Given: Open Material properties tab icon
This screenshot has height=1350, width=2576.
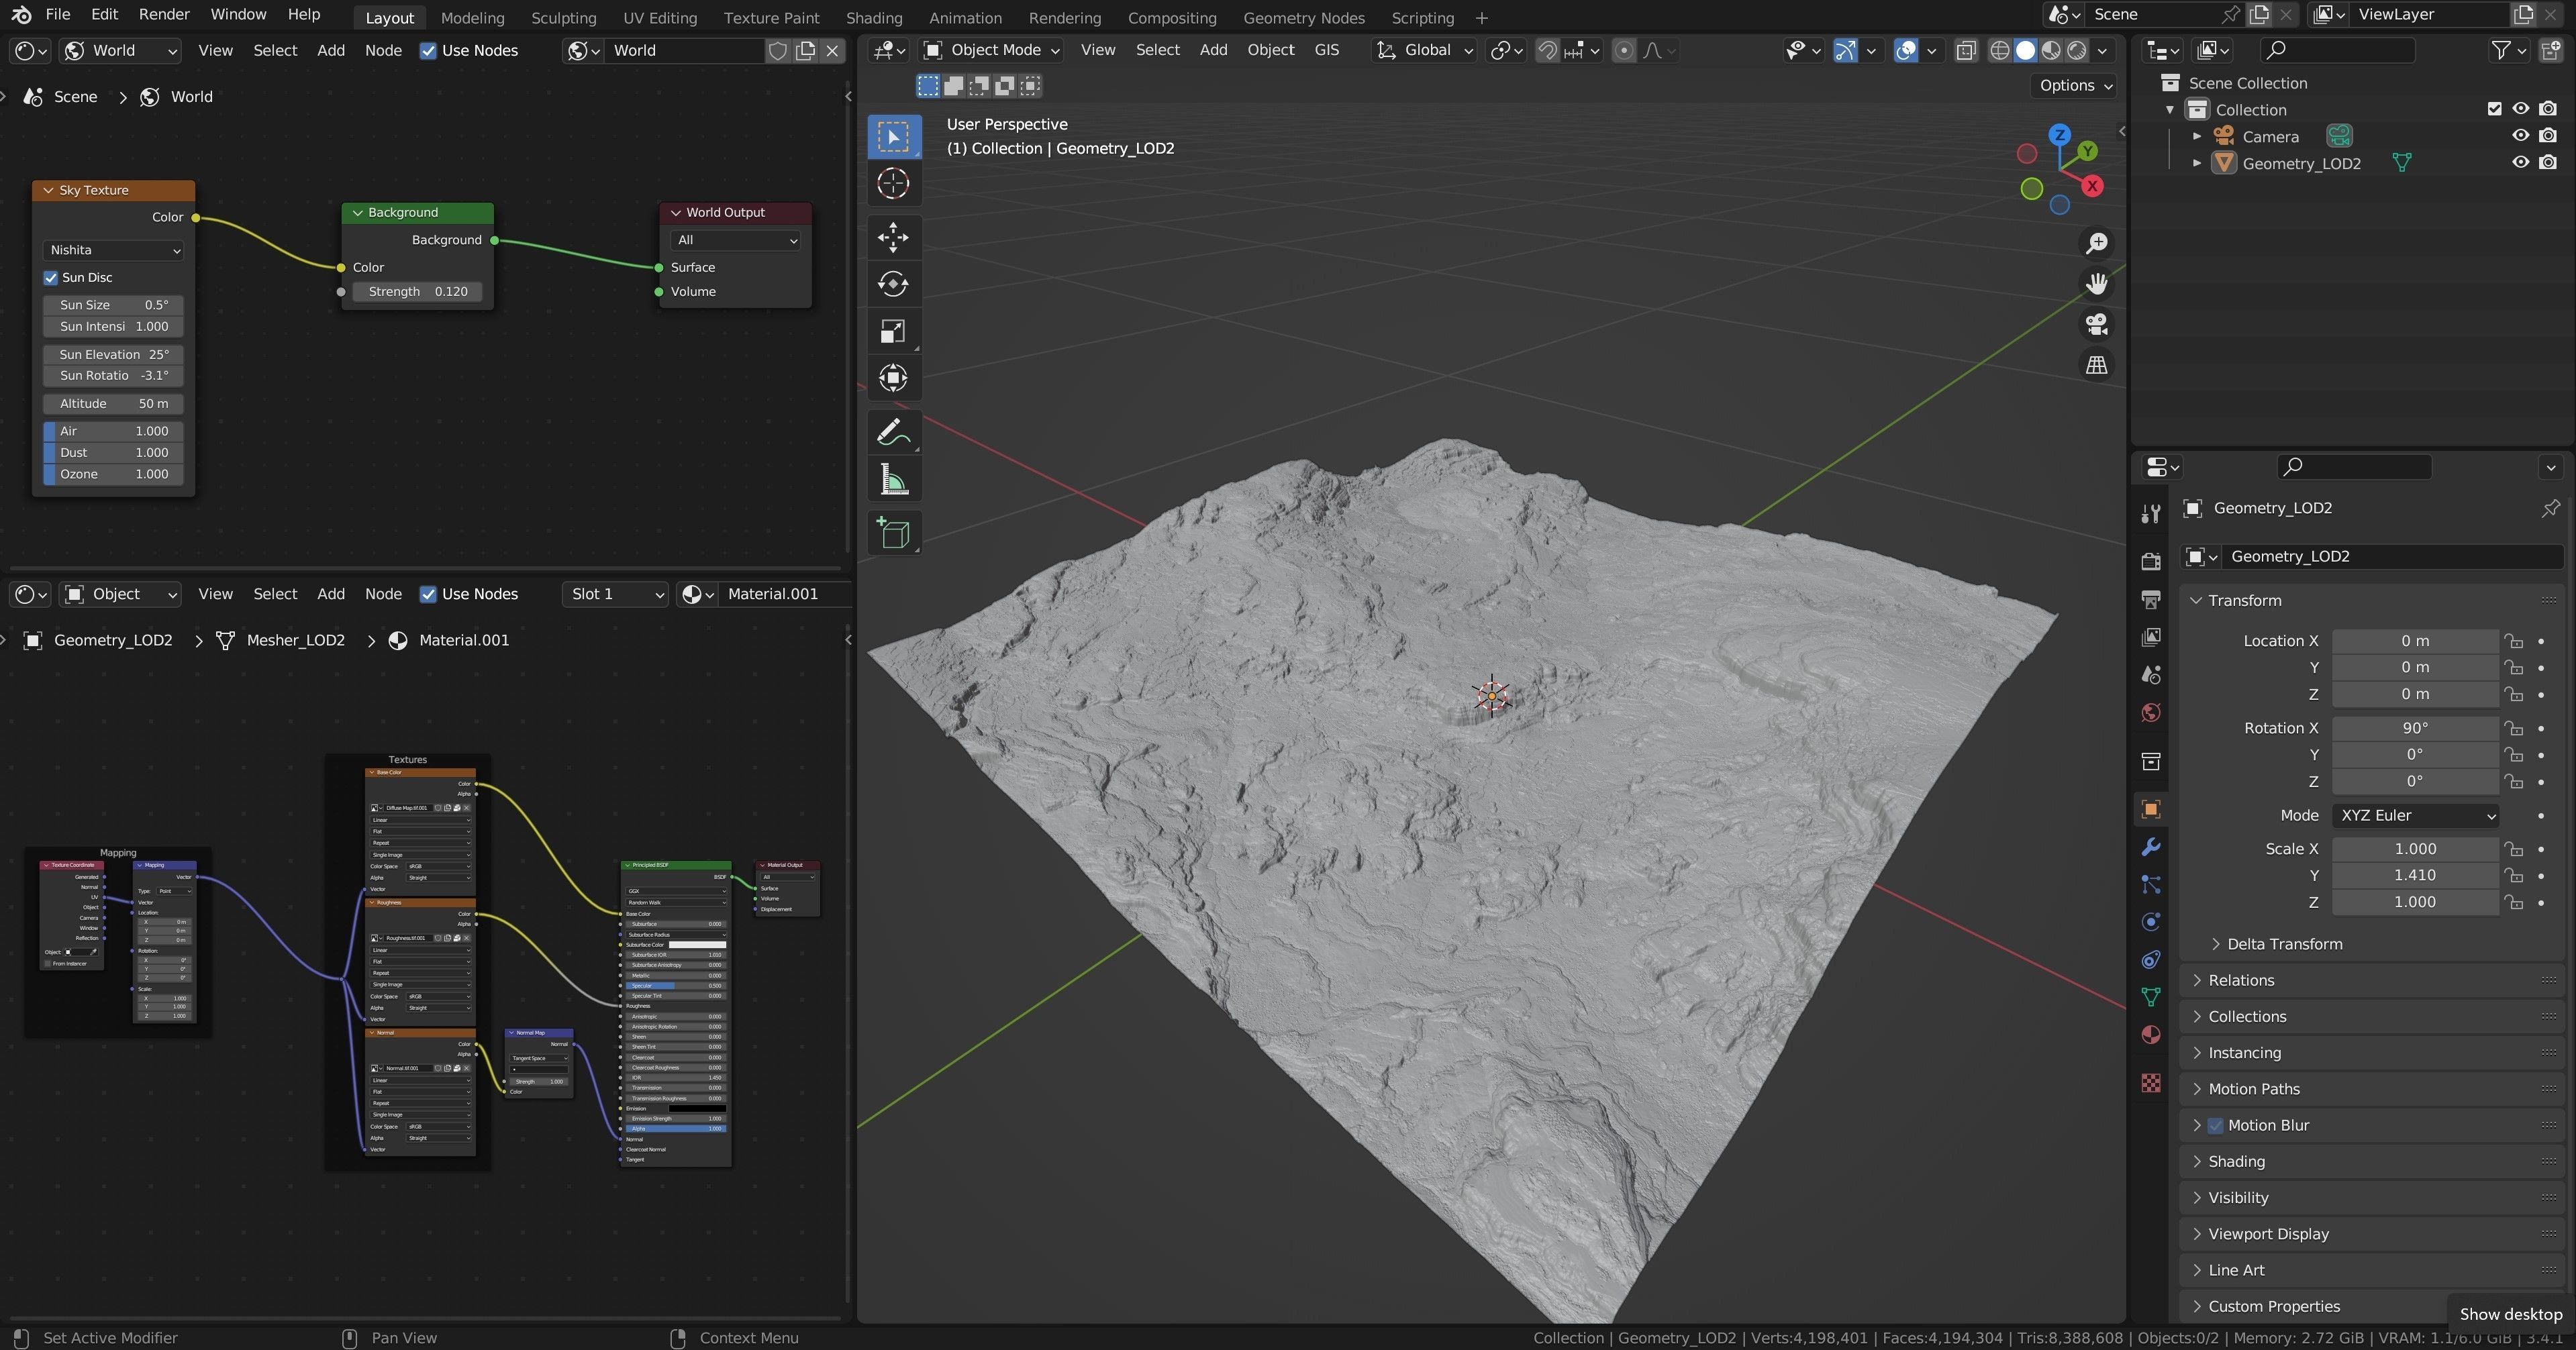Looking at the screenshot, I should pos(2151,1035).
